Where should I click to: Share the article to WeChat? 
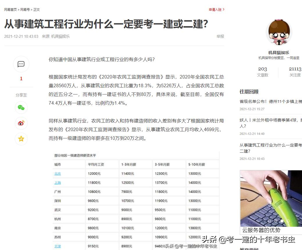[21, 108]
